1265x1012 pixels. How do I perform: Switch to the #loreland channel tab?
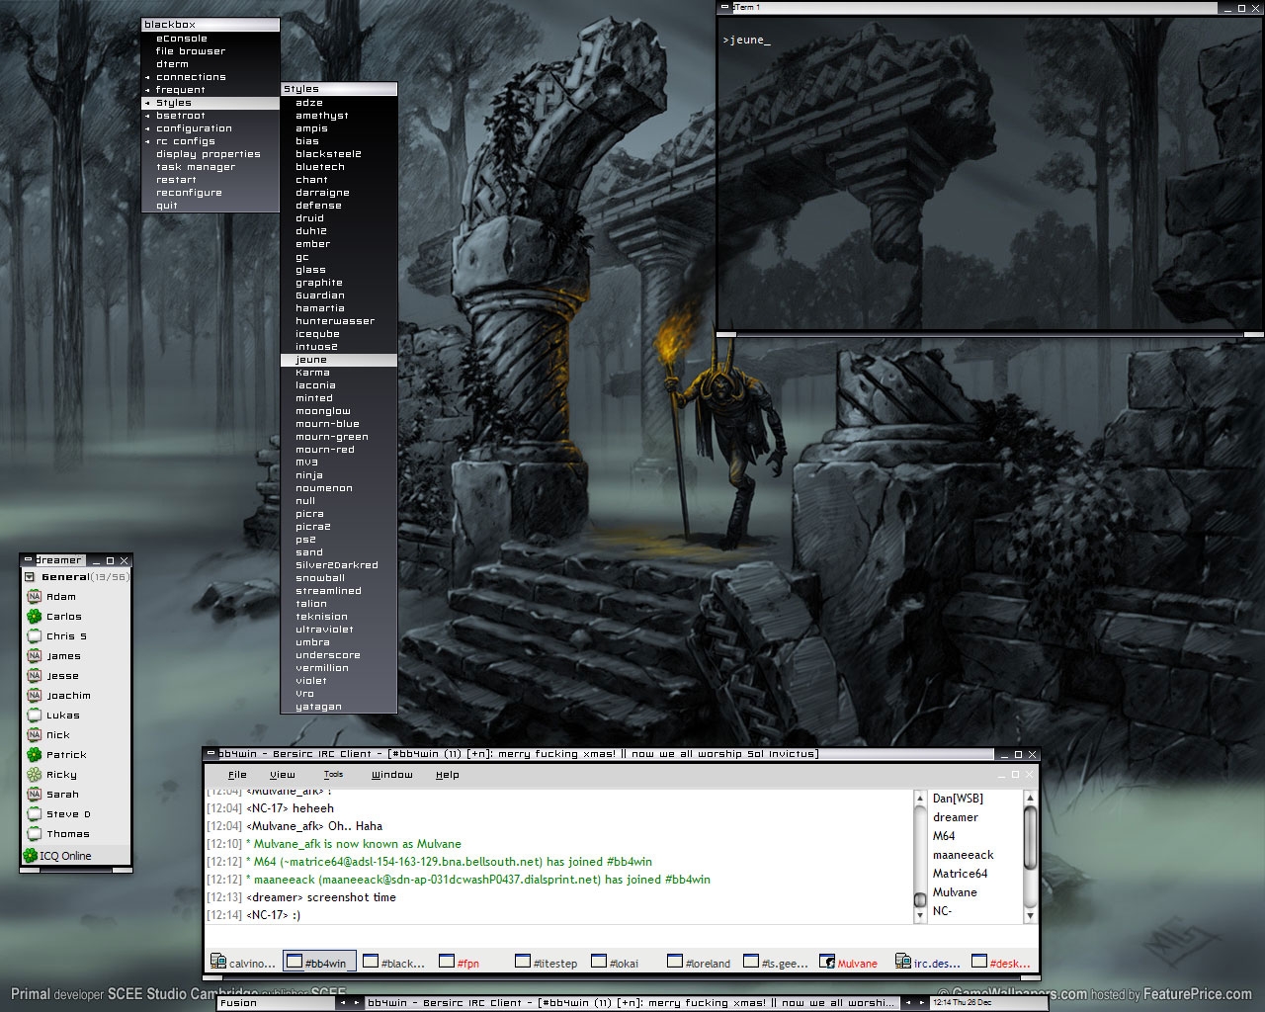tap(700, 962)
